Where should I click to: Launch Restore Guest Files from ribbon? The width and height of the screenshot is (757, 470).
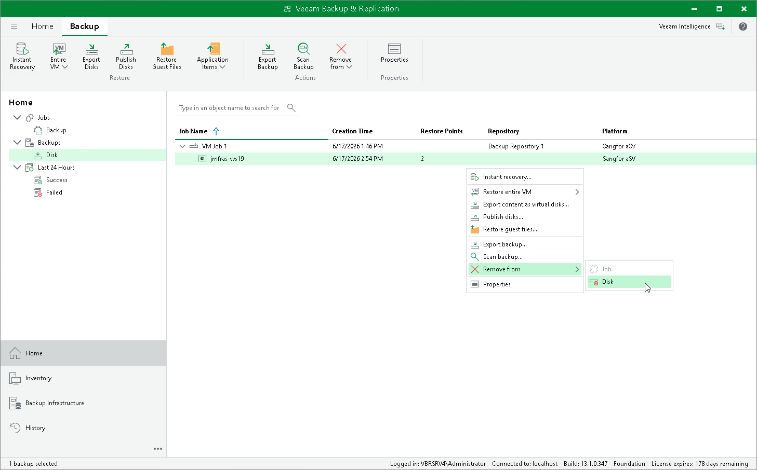167,56
